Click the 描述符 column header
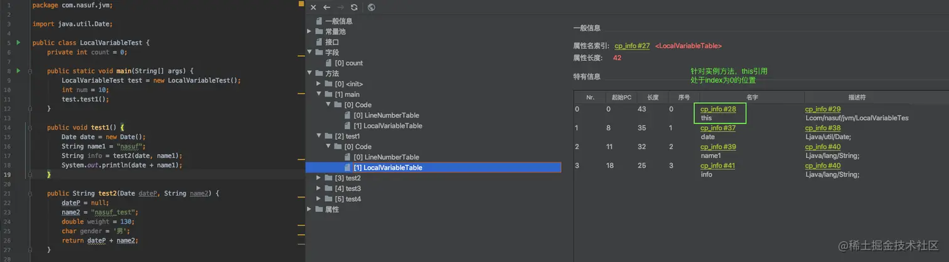The width and height of the screenshot is (949, 262). pyautogui.click(x=857, y=97)
